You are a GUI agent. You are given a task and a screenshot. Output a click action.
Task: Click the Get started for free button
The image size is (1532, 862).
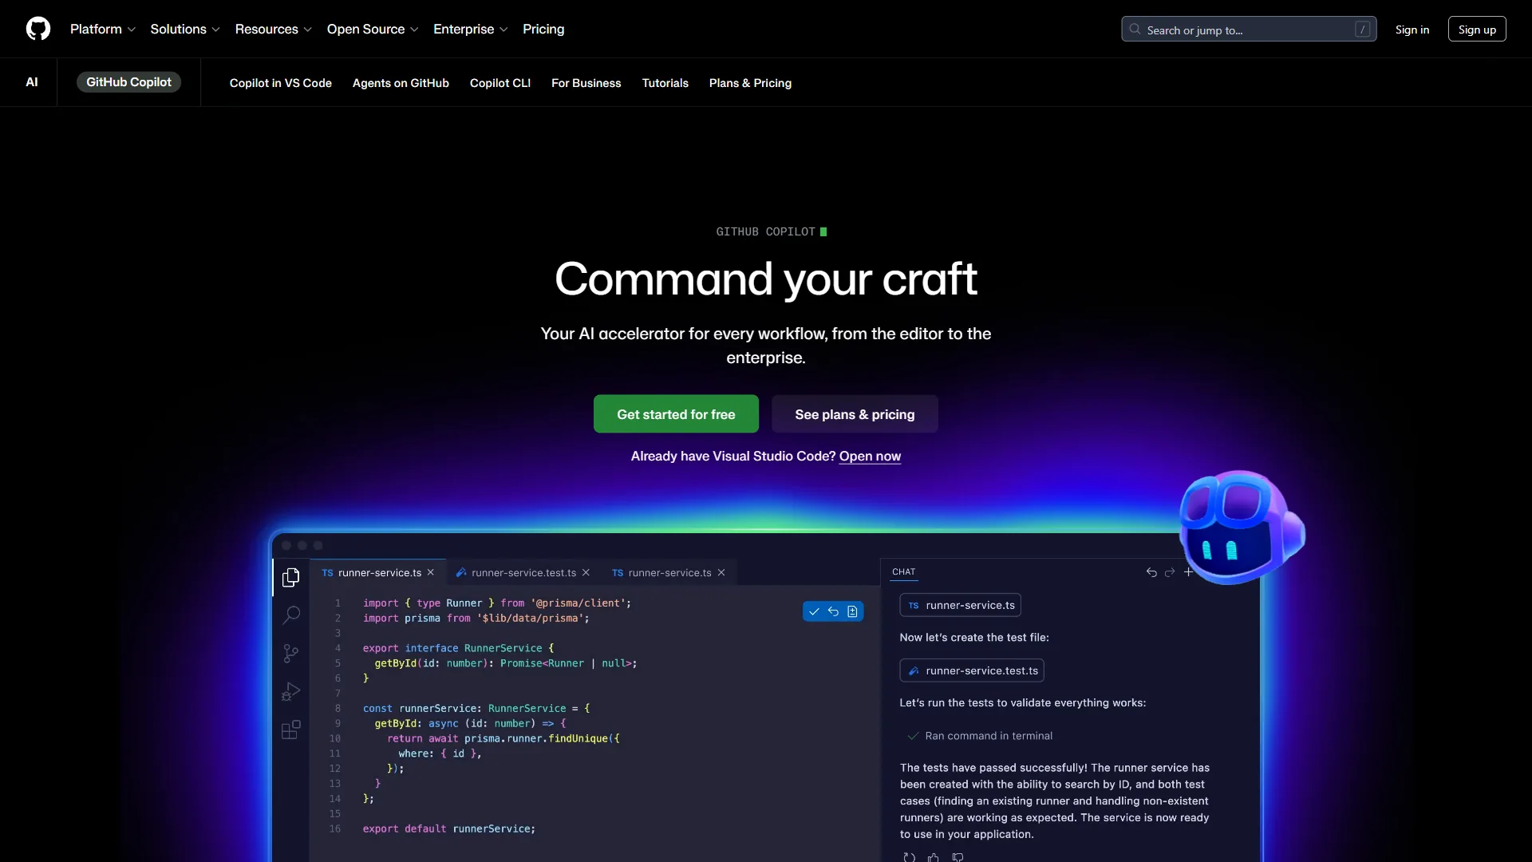click(676, 414)
